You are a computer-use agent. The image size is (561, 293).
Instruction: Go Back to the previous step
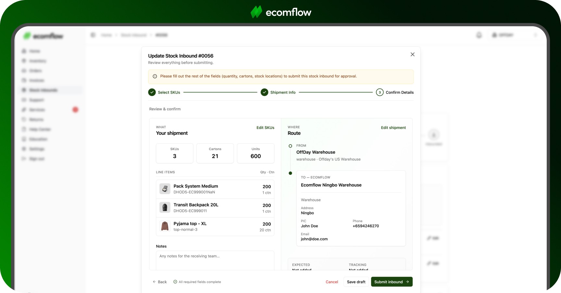(160, 282)
